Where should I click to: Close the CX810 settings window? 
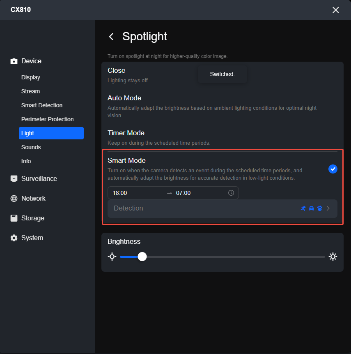click(336, 10)
